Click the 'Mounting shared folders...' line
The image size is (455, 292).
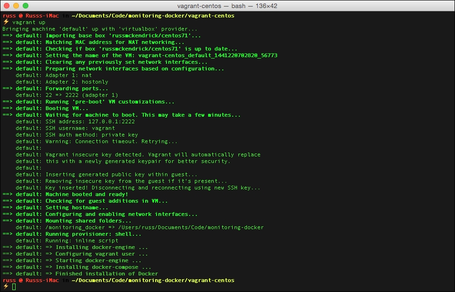(67, 221)
